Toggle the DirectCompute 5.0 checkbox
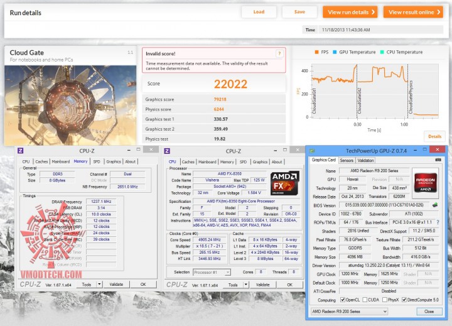Image resolution: width=452 pixels, height=326 pixels. 404,300
